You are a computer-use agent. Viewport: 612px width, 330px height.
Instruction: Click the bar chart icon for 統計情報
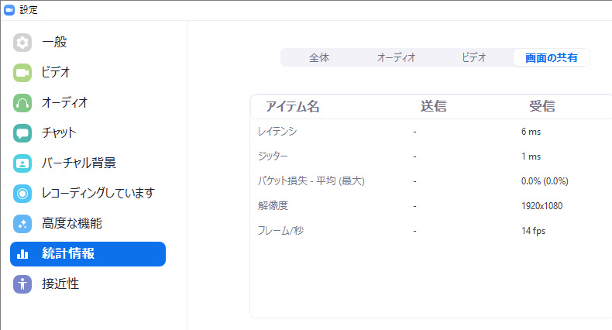(x=22, y=254)
